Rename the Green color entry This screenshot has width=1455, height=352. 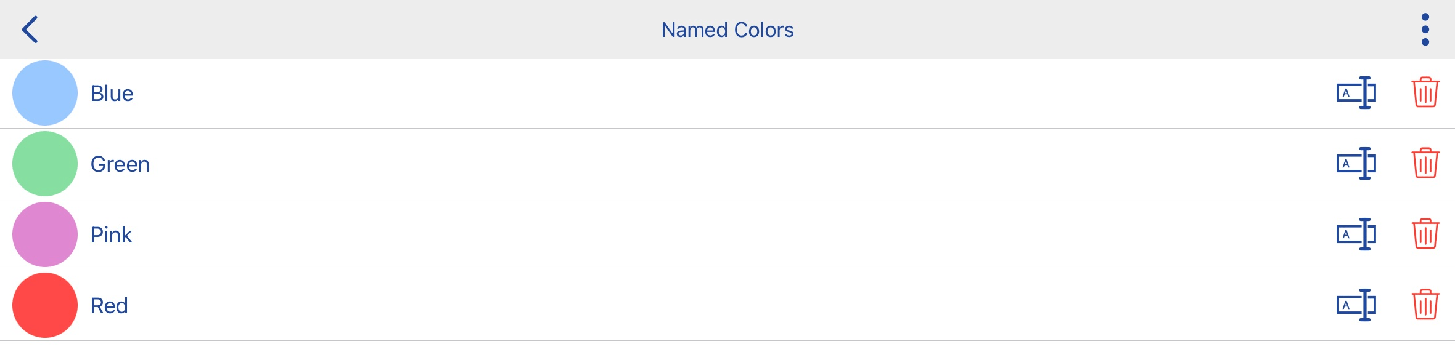coord(1356,164)
